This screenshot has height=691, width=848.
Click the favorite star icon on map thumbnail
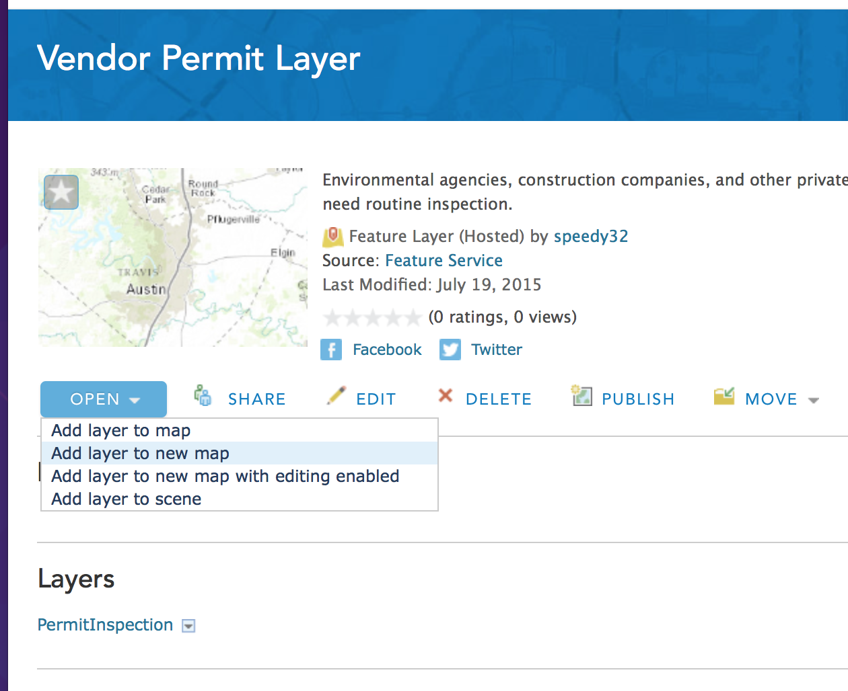click(61, 192)
